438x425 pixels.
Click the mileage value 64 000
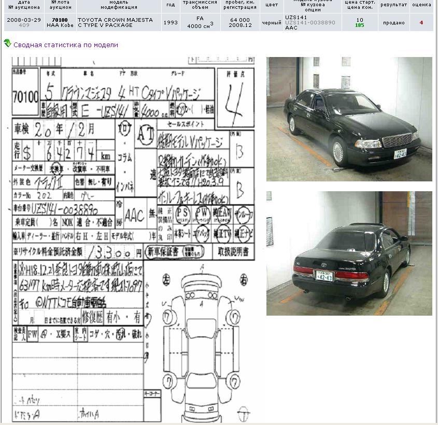[240, 20]
